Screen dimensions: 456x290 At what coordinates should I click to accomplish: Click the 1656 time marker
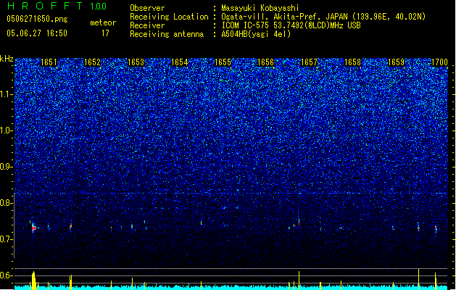266,62
